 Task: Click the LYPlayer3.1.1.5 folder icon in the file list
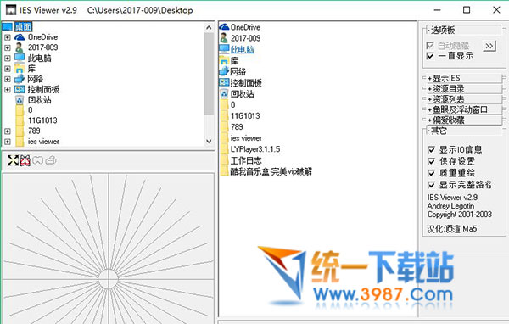224,149
